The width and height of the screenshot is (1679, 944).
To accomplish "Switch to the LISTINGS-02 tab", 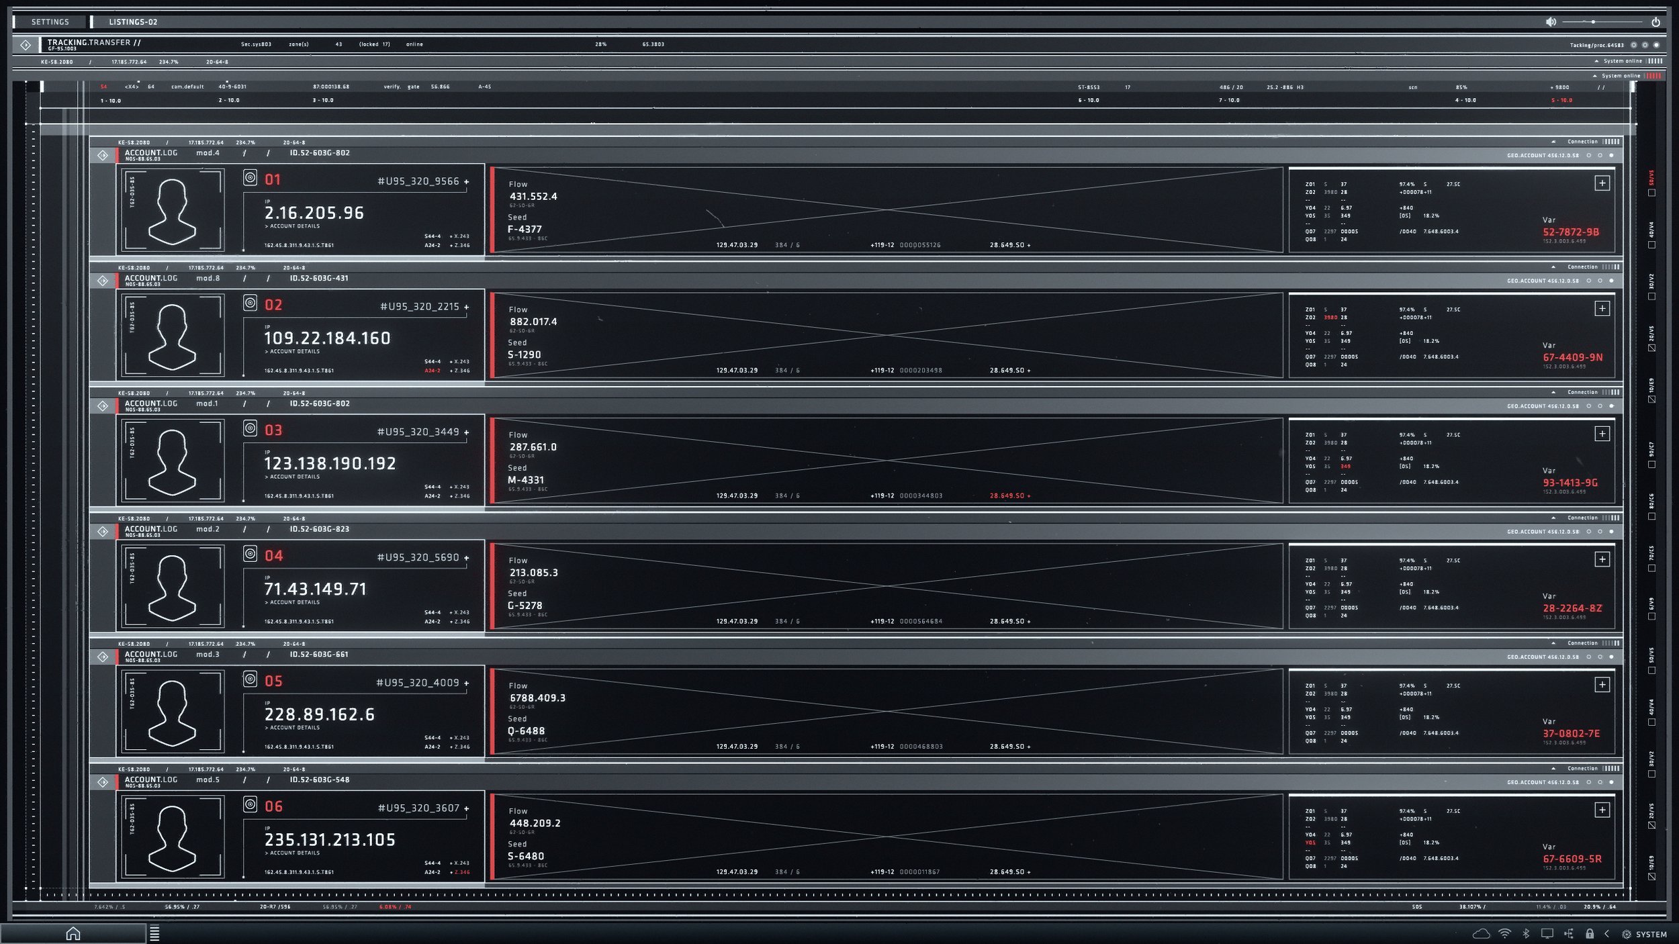I will [x=133, y=22].
